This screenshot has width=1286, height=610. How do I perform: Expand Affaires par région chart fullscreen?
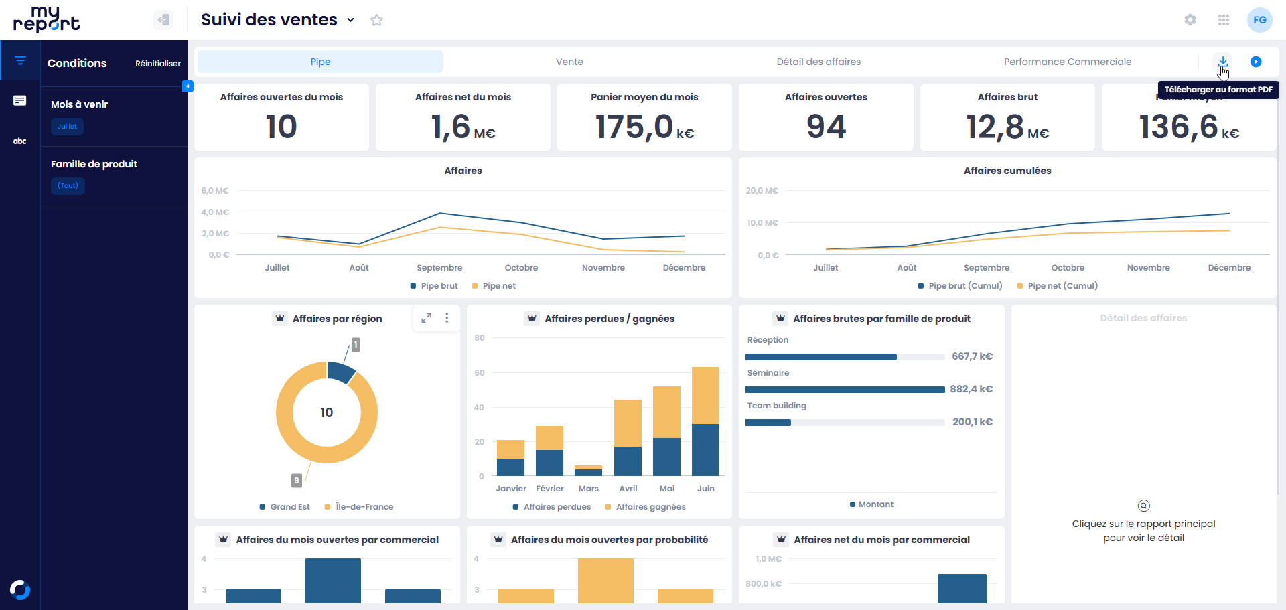click(x=426, y=318)
